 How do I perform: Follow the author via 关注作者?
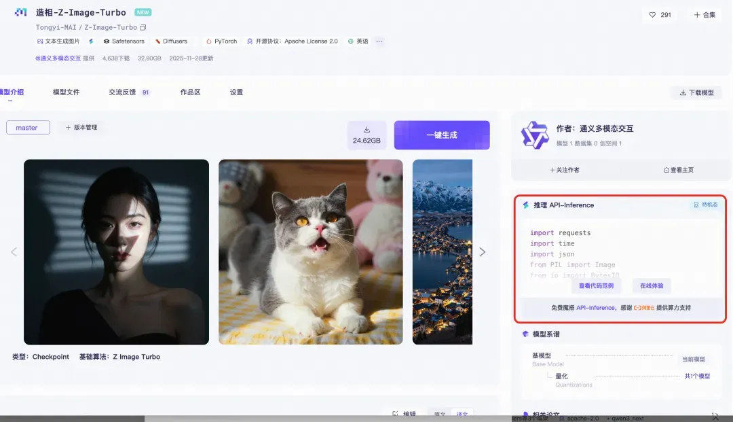point(565,170)
